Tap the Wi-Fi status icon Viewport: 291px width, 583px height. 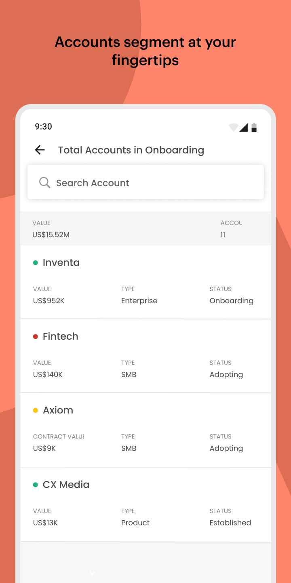(x=233, y=128)
